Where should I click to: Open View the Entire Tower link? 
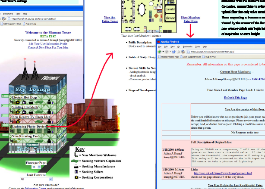[x=110, y=19]
